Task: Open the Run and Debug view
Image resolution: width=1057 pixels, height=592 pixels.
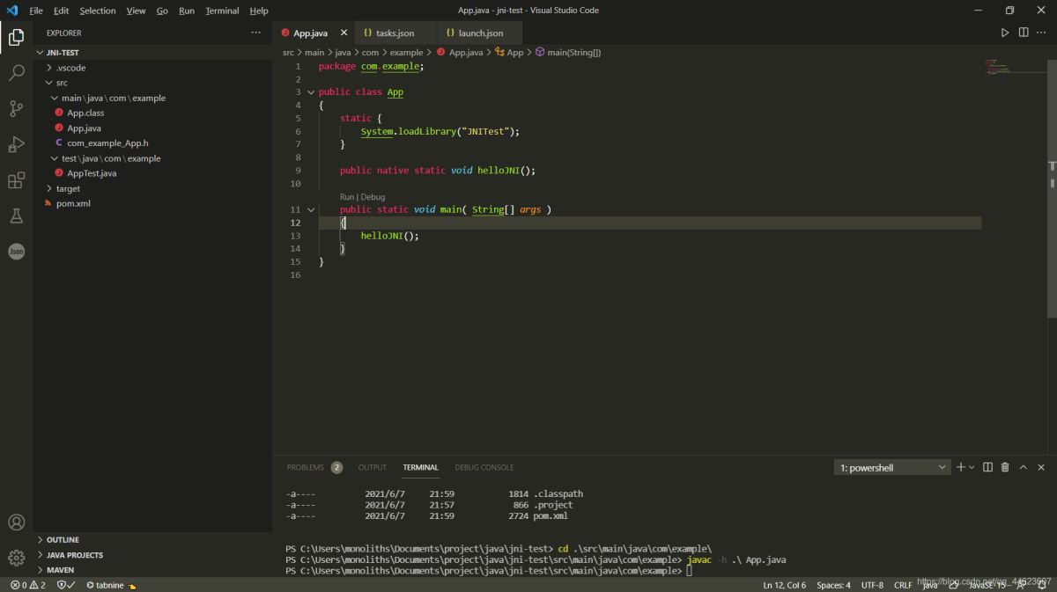Action: tap(16, 144)
